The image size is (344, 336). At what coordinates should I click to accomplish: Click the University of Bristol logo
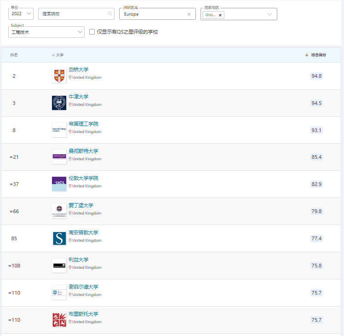pyautogui.click(x=59, y=320)
